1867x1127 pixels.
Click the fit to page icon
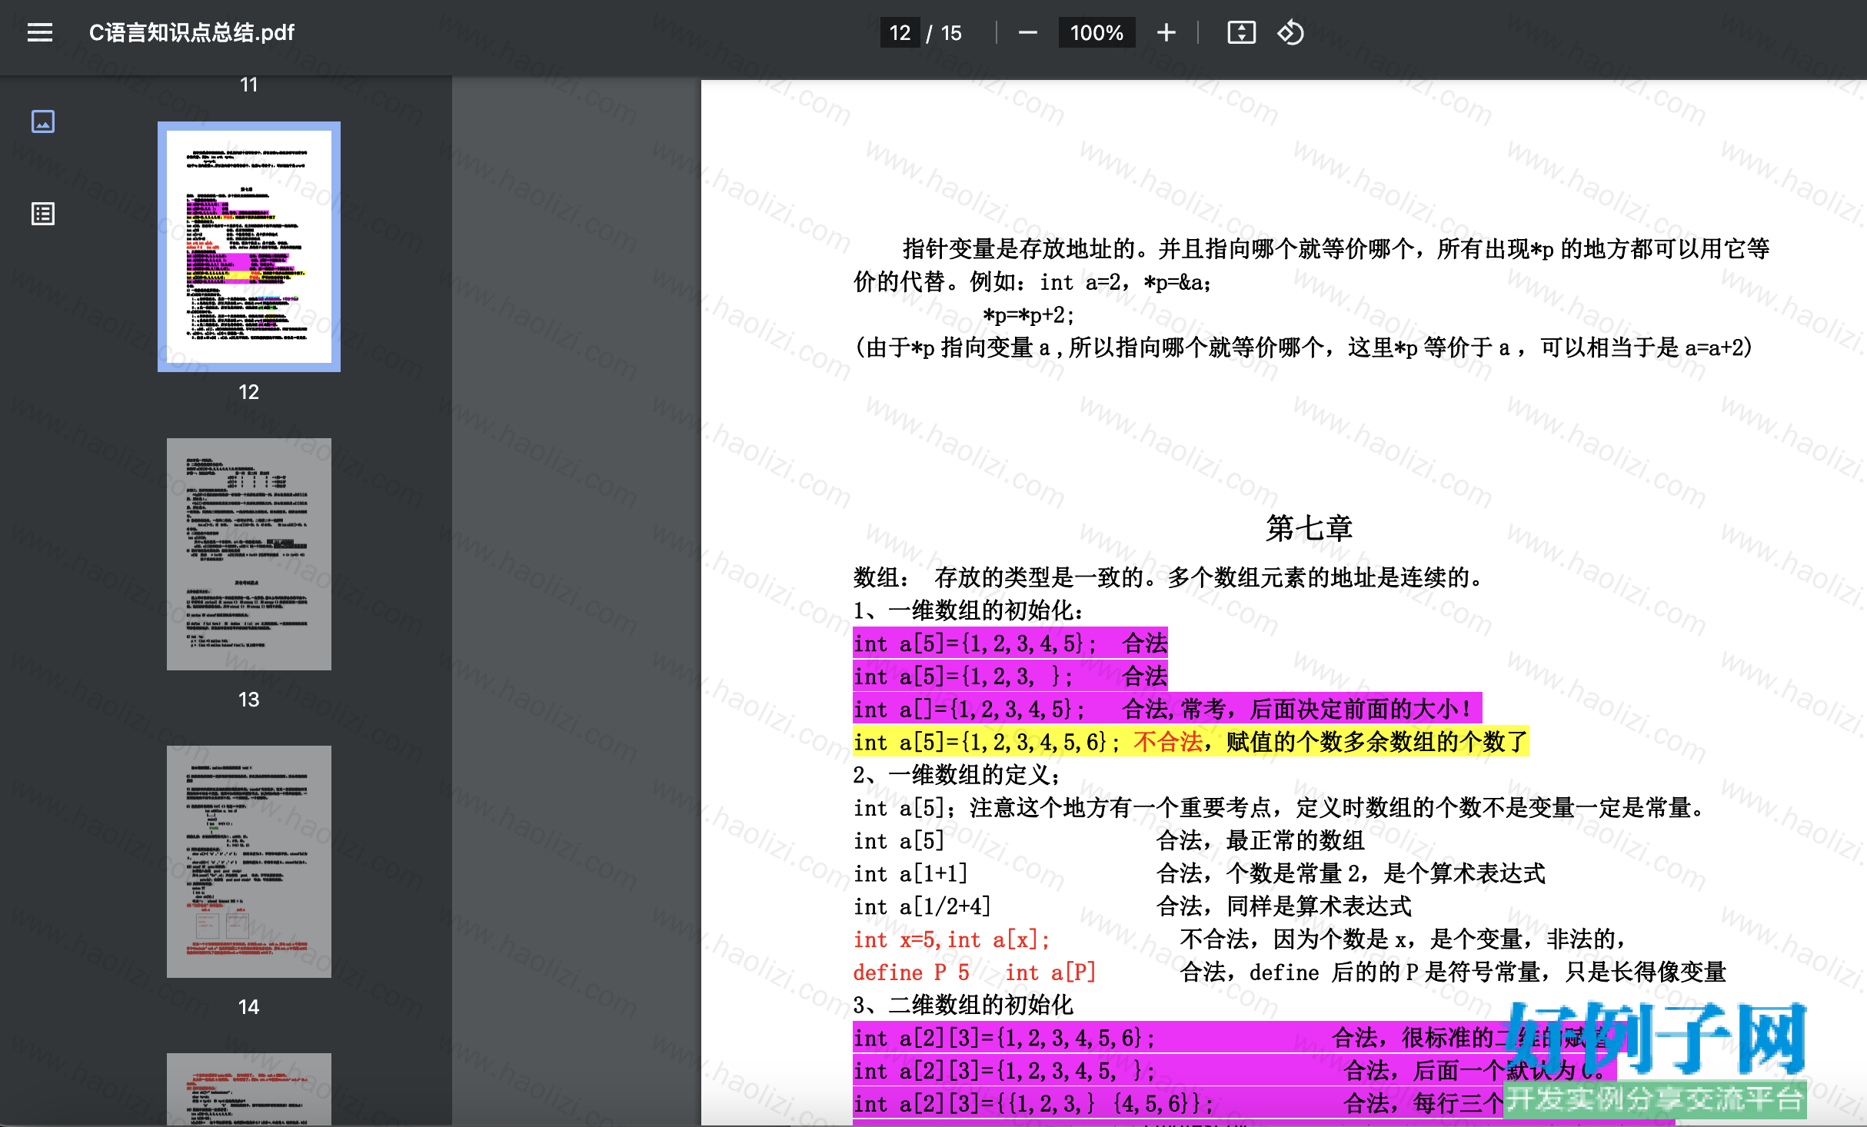tap(1241, 32)
